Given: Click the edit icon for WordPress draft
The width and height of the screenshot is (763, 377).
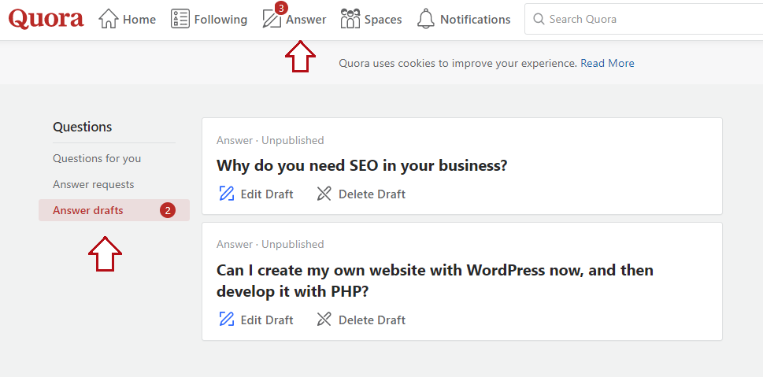Looking at the screenshot, I should 227,320.
